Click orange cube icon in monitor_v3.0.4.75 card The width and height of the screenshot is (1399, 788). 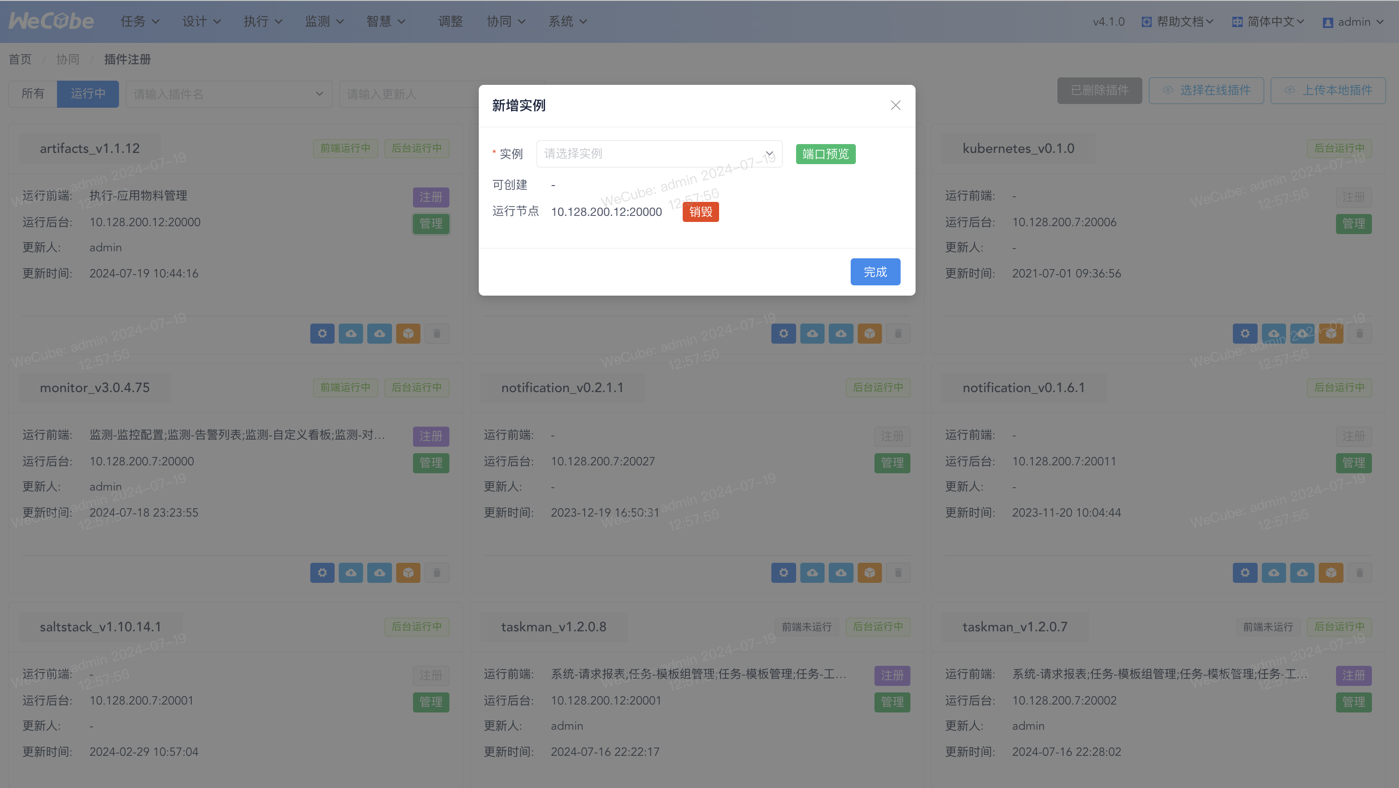click(x=408, y=573)
